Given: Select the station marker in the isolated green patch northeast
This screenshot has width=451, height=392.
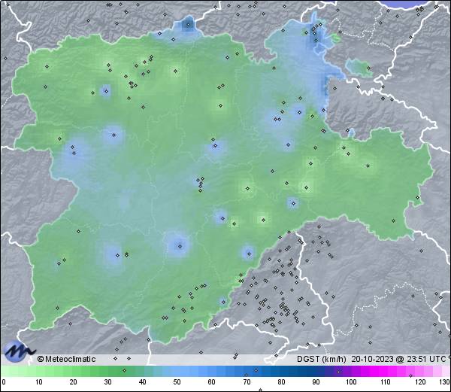Looking at the screenshot, I should (368, 68).
